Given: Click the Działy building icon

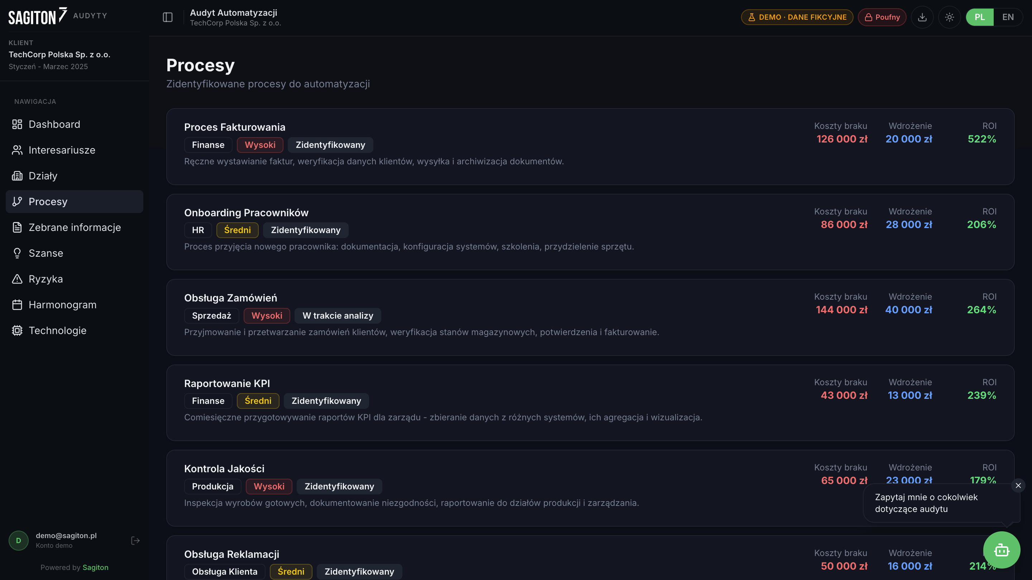Looking at the screenshot, I should coord(17,176).
